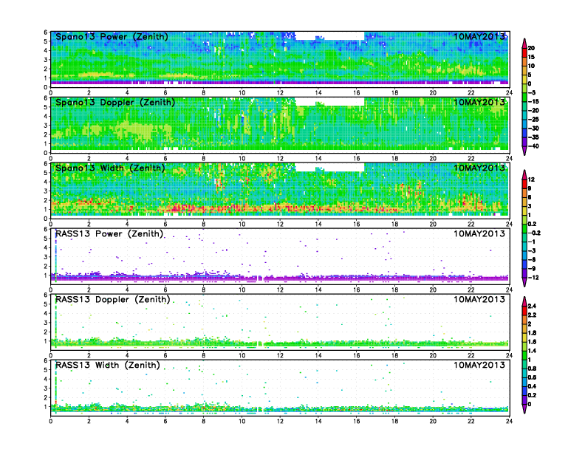The width and height of the screenshot is (585, 452).
Task: Pick the purple swatch near -40 on top color scale
Action: pyautogui.click(x=524, y=142)
